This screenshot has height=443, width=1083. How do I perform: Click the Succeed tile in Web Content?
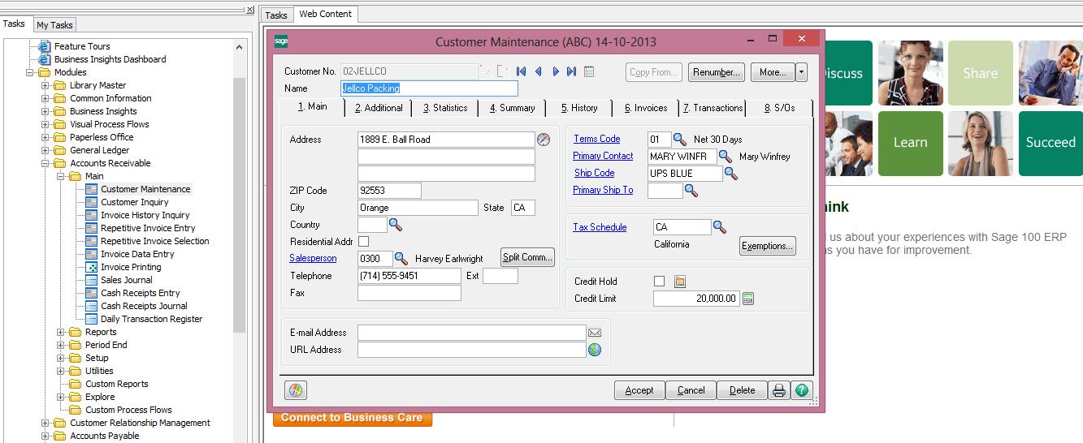click(x=1051, y=143)
